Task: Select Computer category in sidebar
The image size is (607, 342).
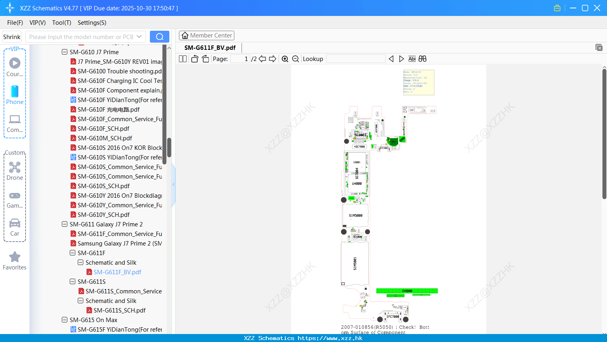Action: point(15,123)
